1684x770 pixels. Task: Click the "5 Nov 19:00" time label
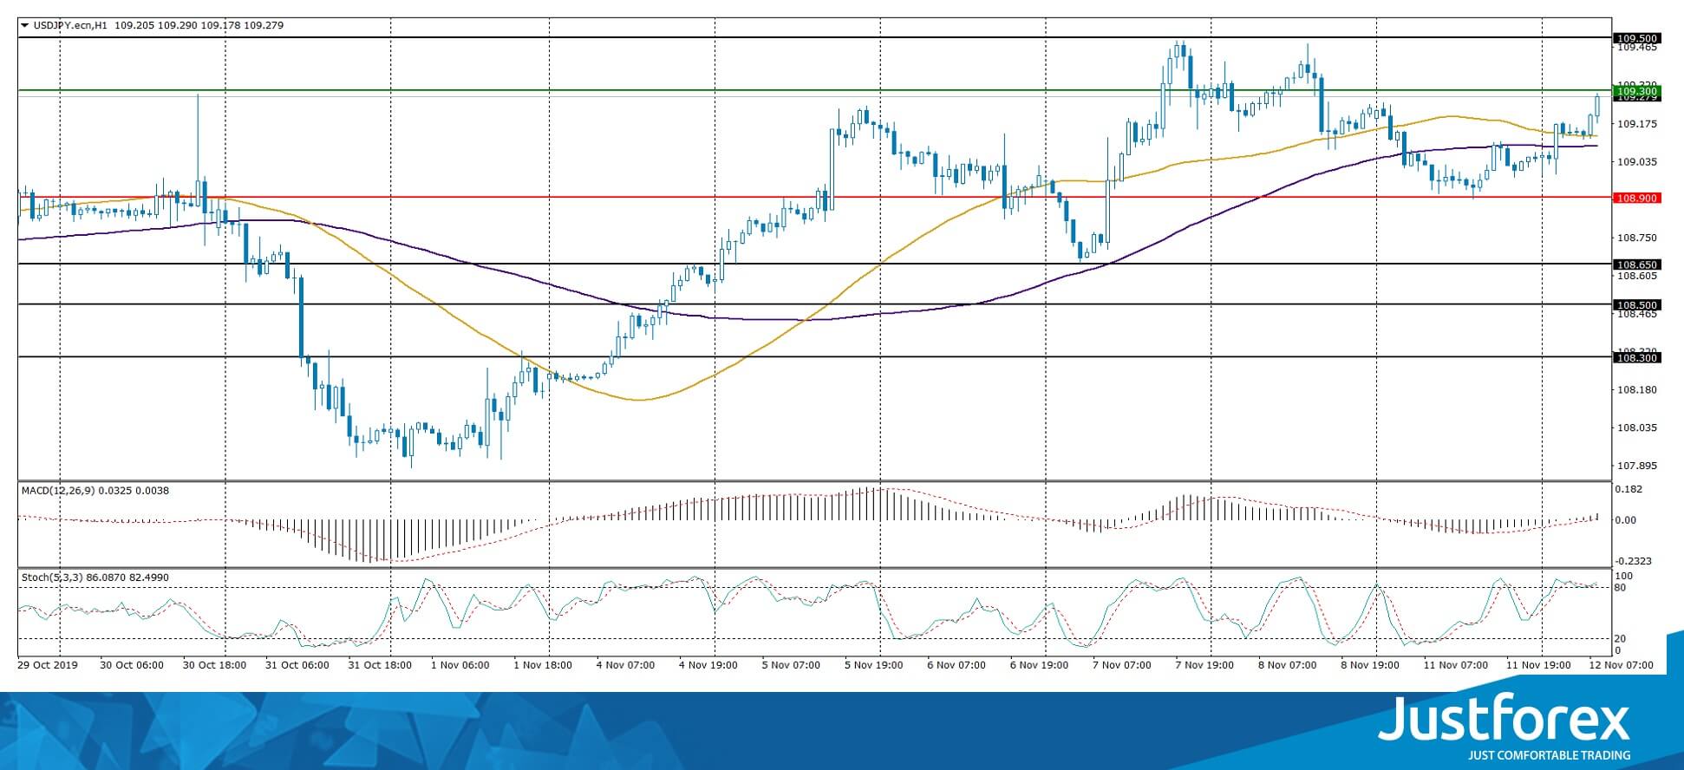tap(873, 666)
